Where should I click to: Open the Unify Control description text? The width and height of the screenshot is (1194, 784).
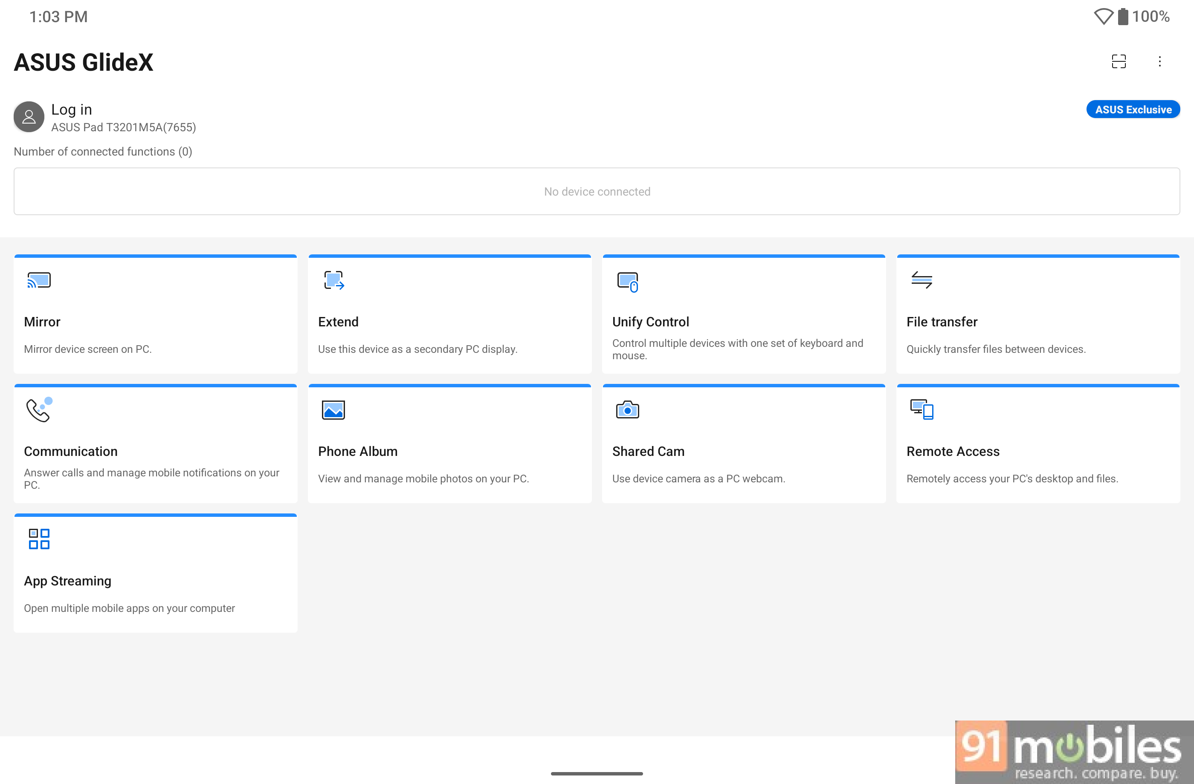737,349
